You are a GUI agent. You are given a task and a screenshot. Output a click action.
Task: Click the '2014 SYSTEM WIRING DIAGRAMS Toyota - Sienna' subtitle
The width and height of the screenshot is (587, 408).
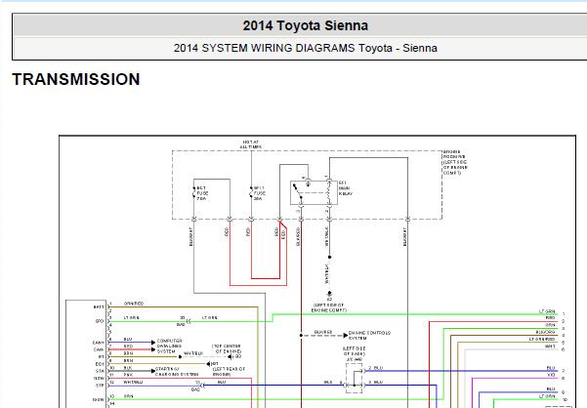point(305,48)
